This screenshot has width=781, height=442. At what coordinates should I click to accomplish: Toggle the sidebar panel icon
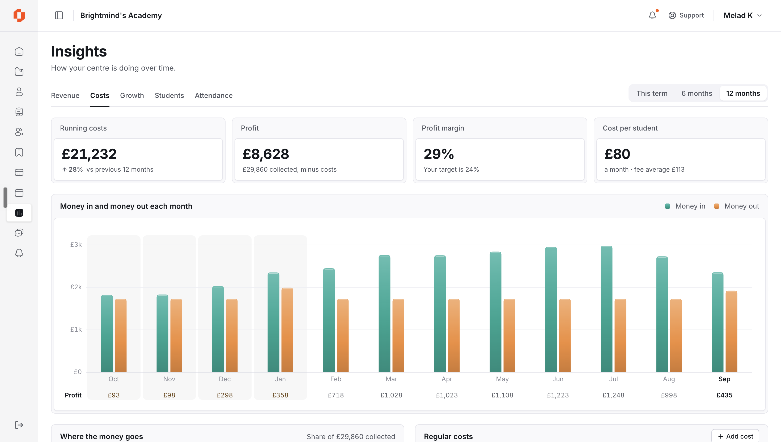click(x=59, y=15)
